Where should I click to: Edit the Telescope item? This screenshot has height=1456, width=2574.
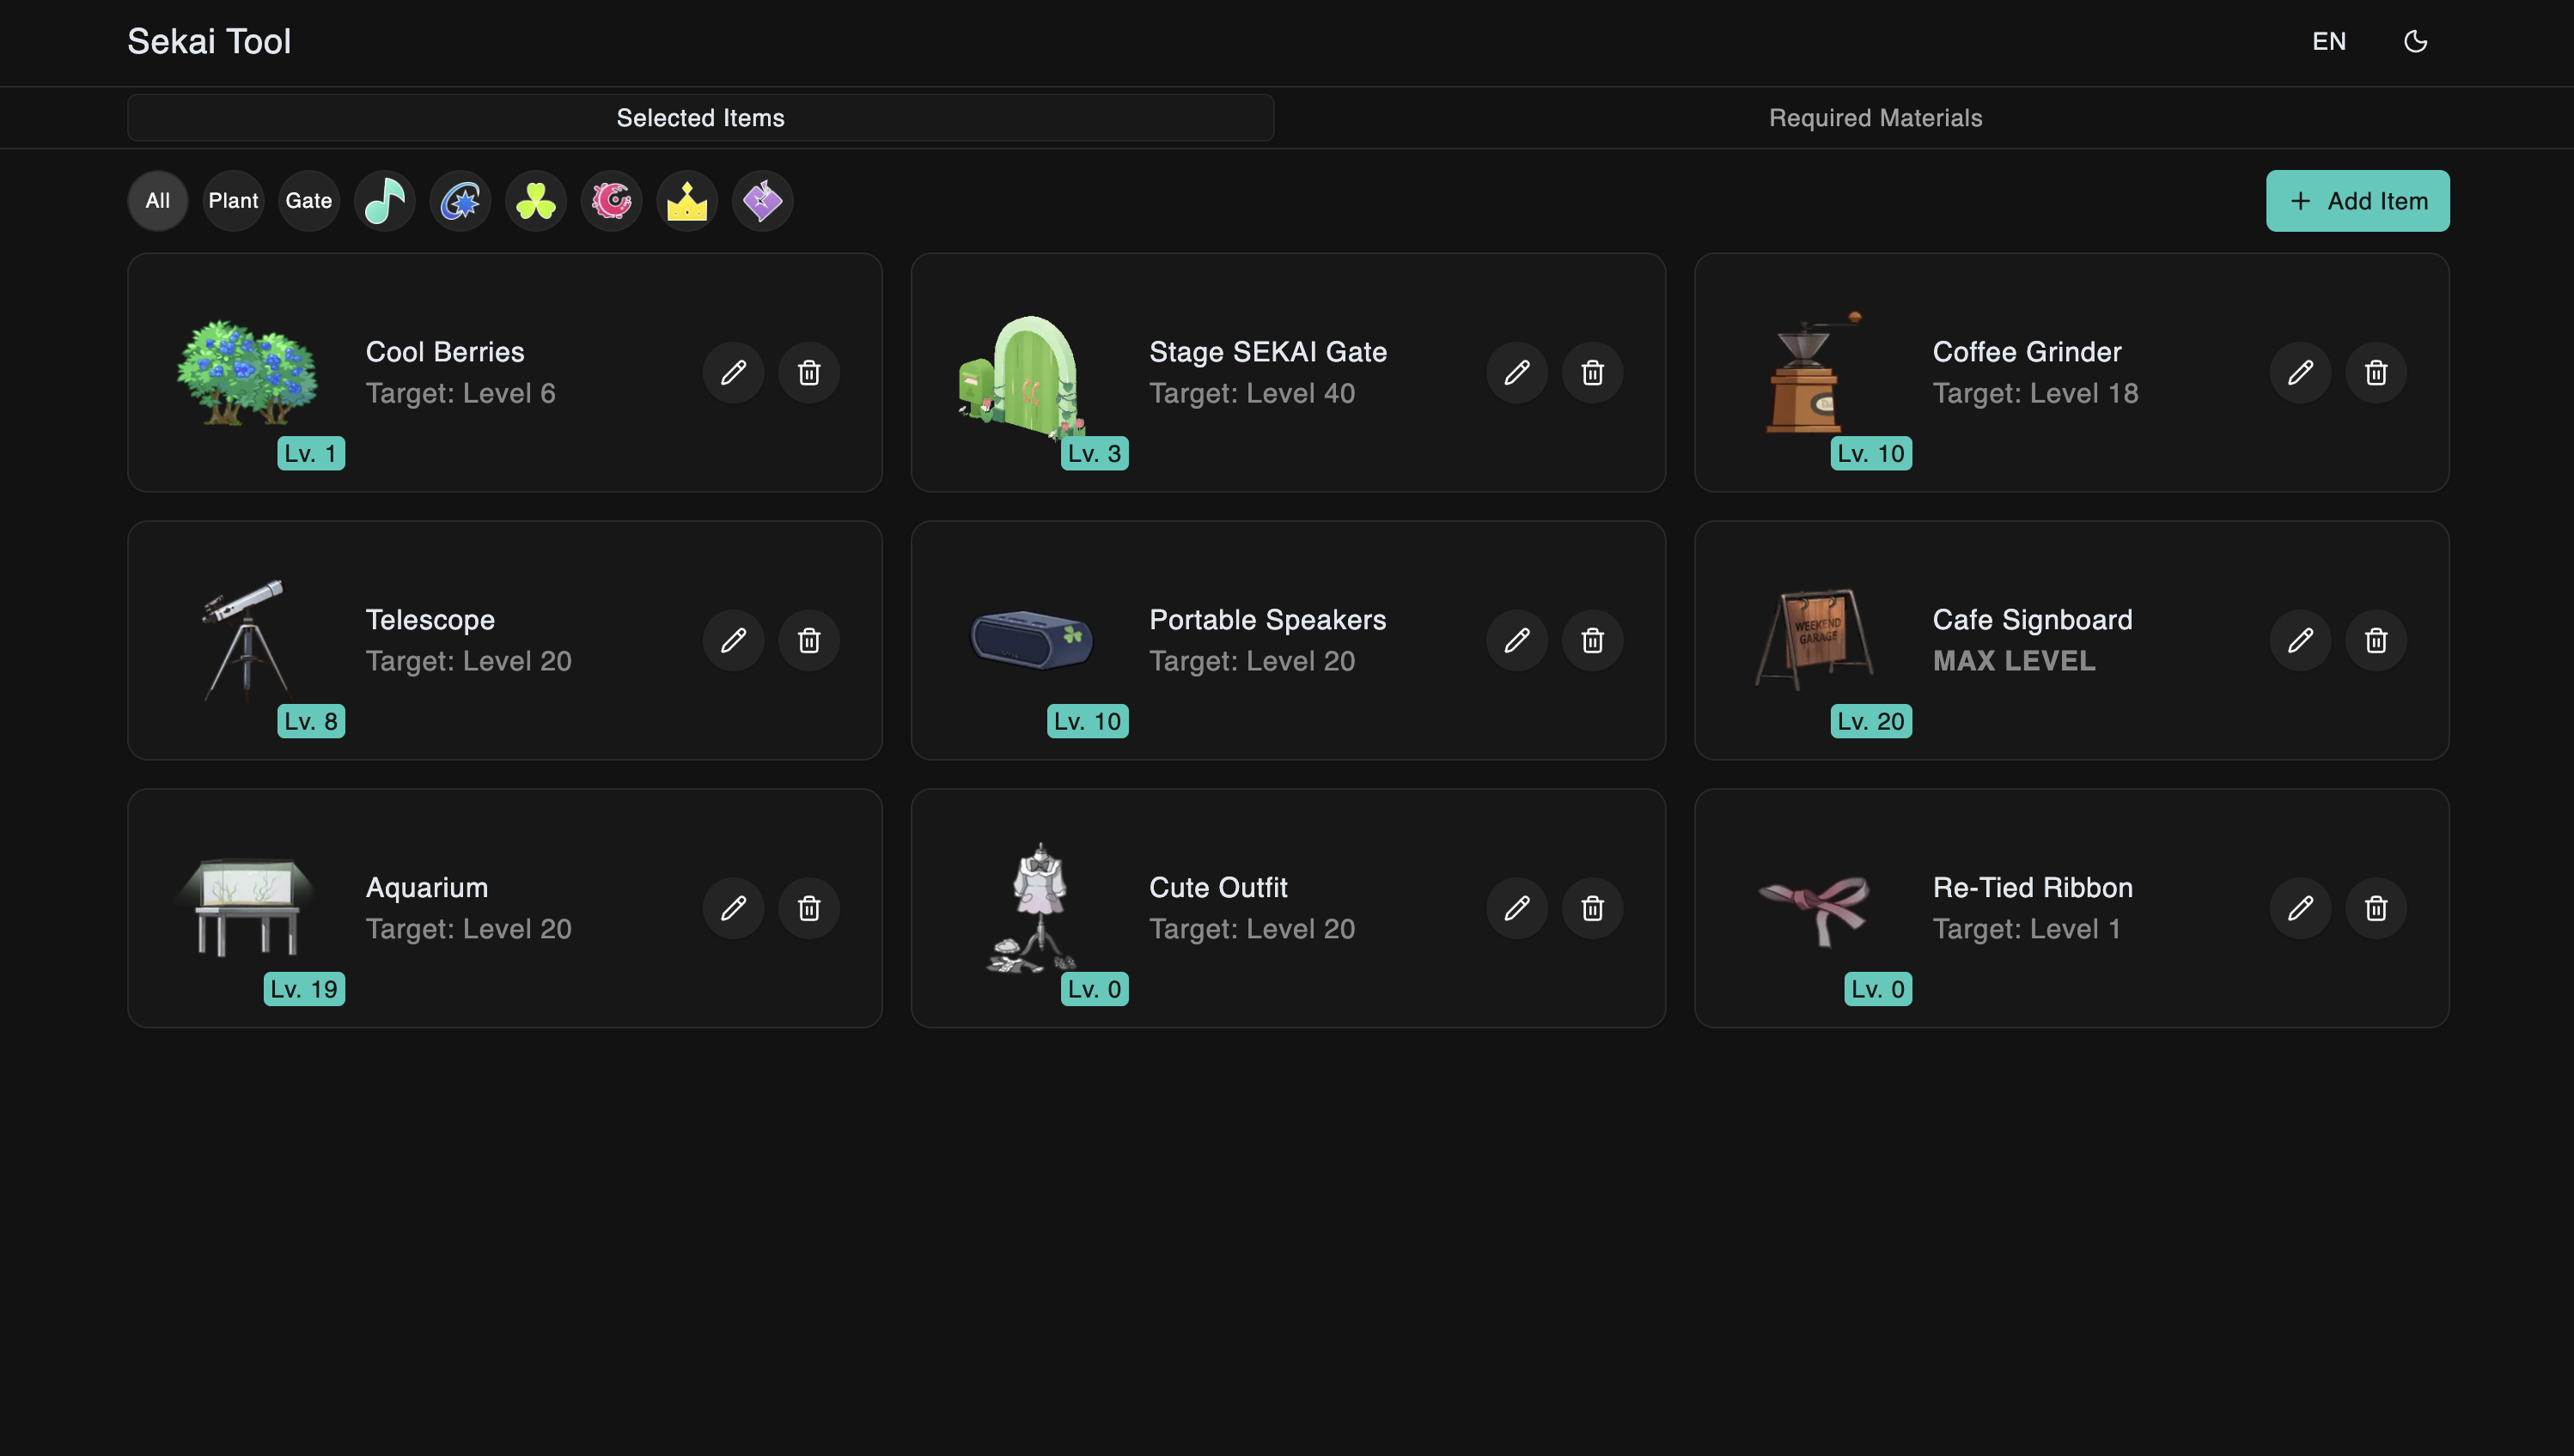pyautogui.click(x=734, y=640)
